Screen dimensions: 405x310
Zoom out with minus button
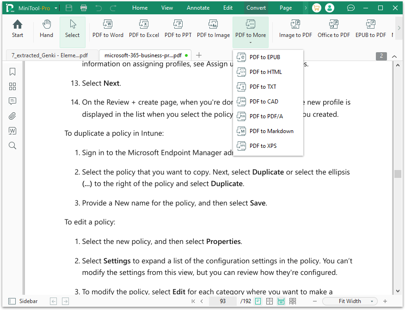pyautogui.click(x=314, y=301)
